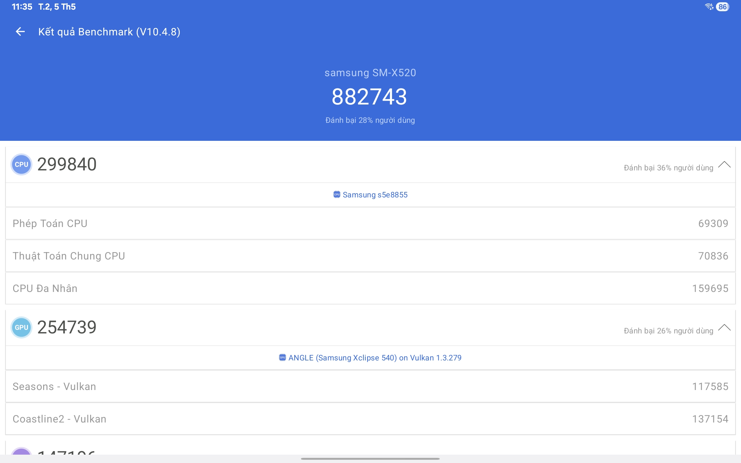
Task: Tap Đánh bại 26% người dùng label
Action: pos(669,331)
